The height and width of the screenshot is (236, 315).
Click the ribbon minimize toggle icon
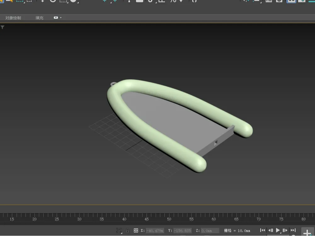[x=56, y=18]
